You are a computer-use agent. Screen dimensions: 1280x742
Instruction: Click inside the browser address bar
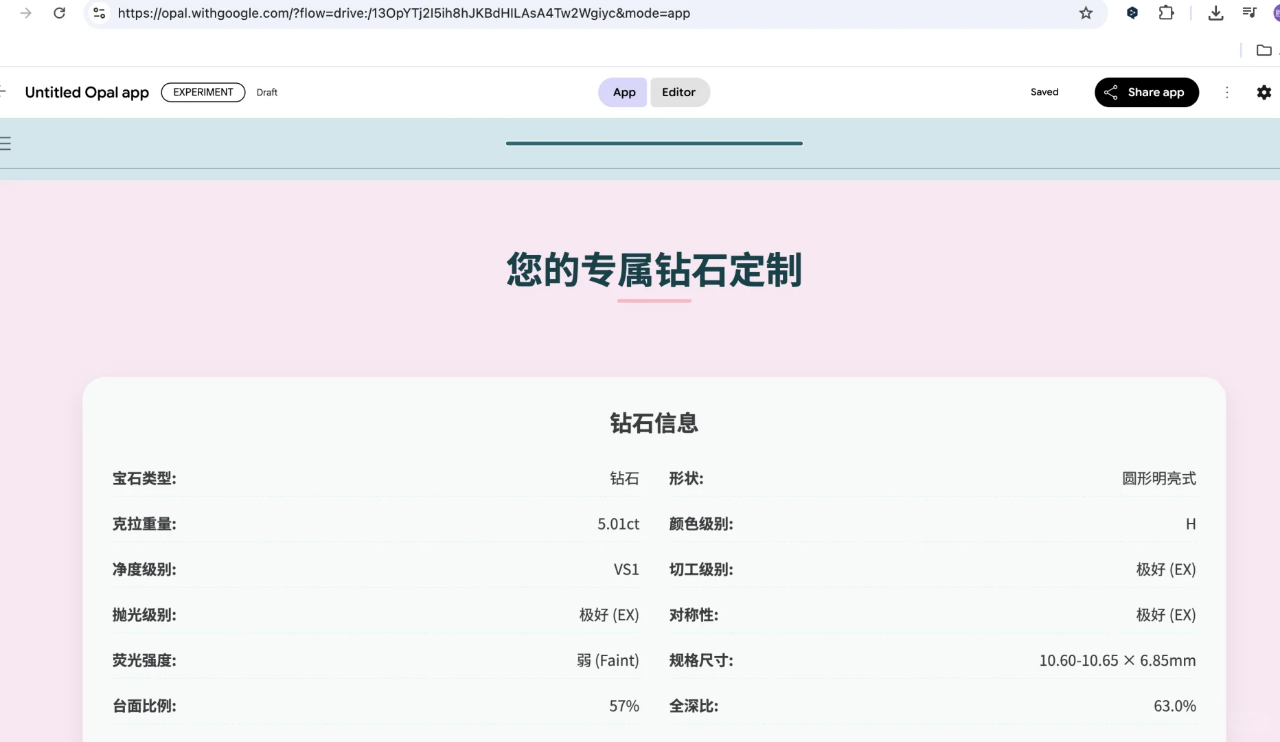(412, 13)
